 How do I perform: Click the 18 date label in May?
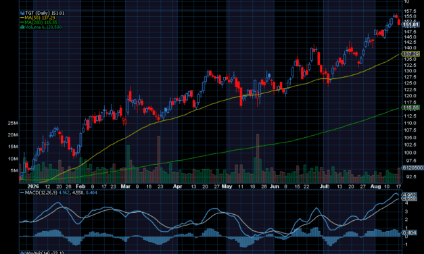click(x=252, y=186)
